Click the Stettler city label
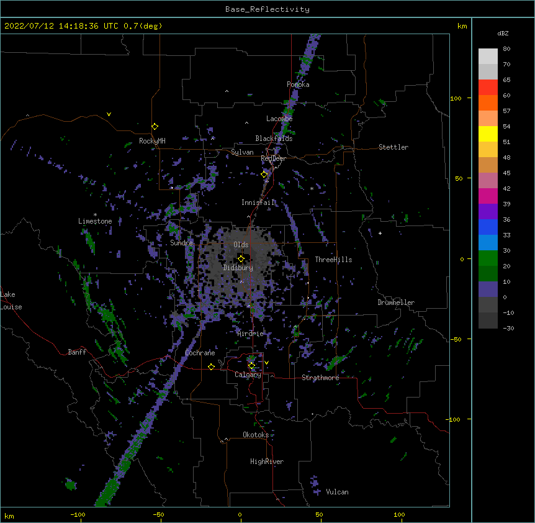The image size is (535, 523). click(x=393, y=147)
